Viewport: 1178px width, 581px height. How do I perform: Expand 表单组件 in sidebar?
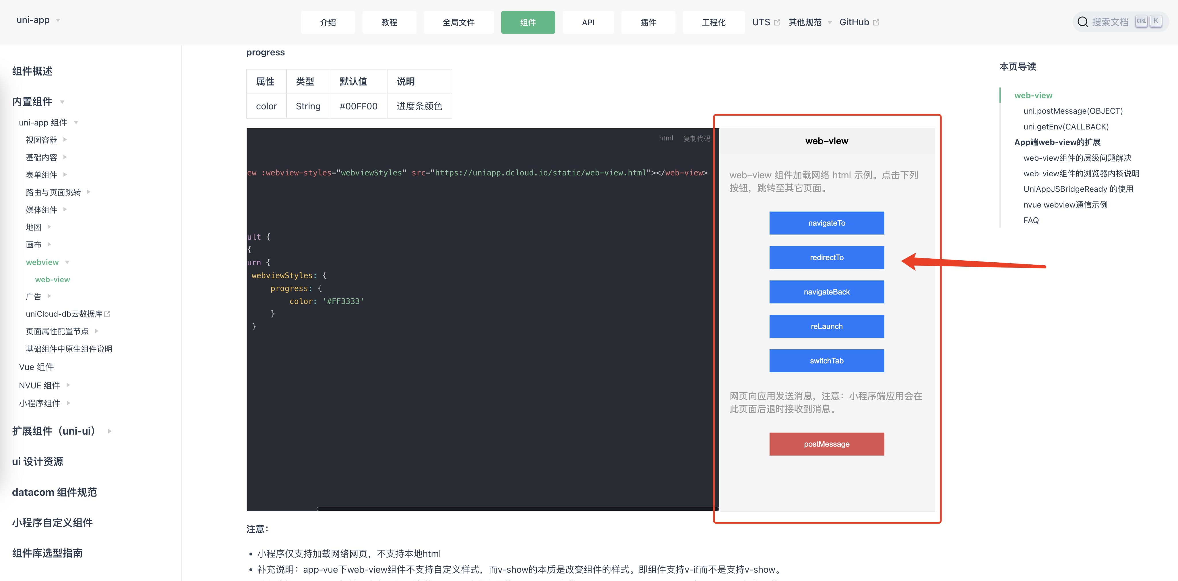65,174
